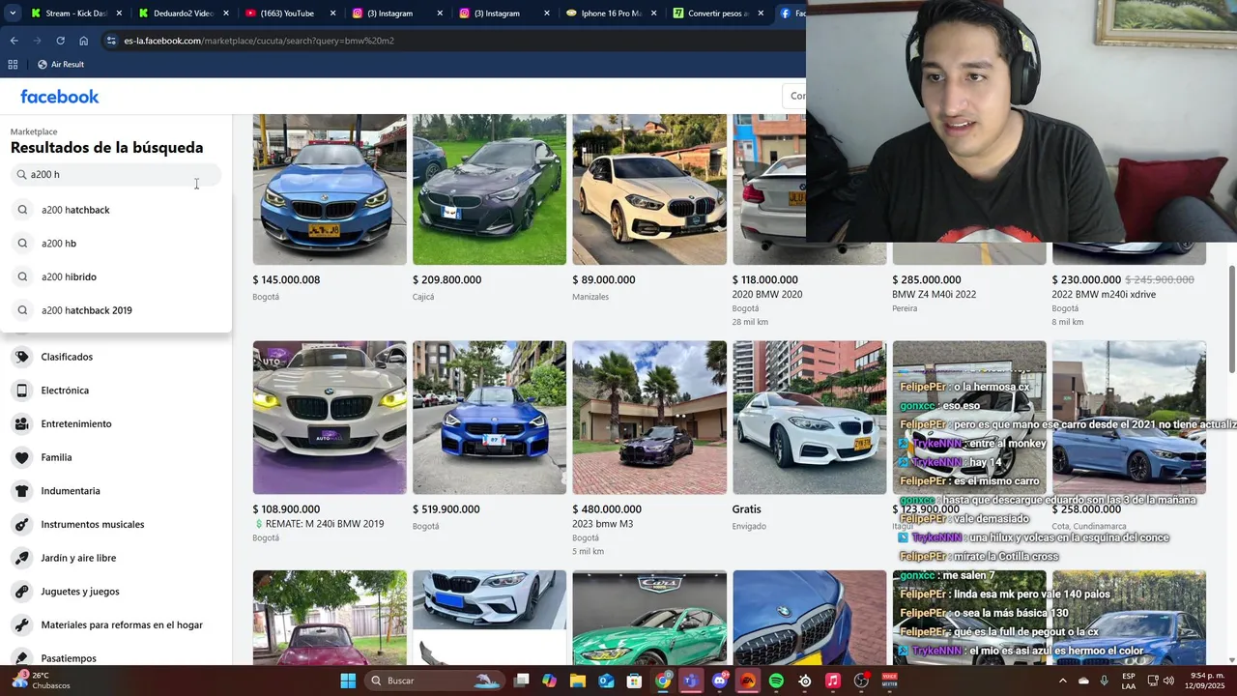
Task: Open blue BMW listing $519.900.000
Action: [x=489, y=418]
